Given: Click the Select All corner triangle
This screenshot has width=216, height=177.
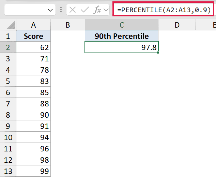Looking at the screenshot, I should tap(11, 25).
